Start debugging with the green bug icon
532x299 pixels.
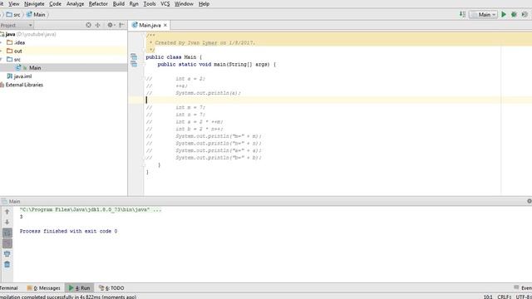514,15
